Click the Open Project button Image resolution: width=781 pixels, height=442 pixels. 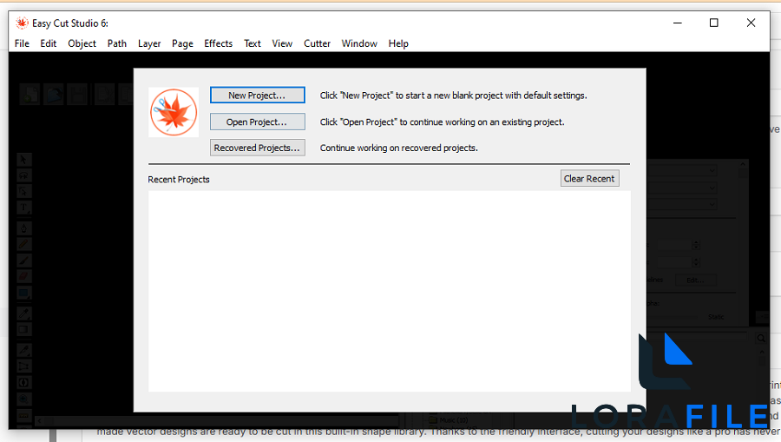258,122
